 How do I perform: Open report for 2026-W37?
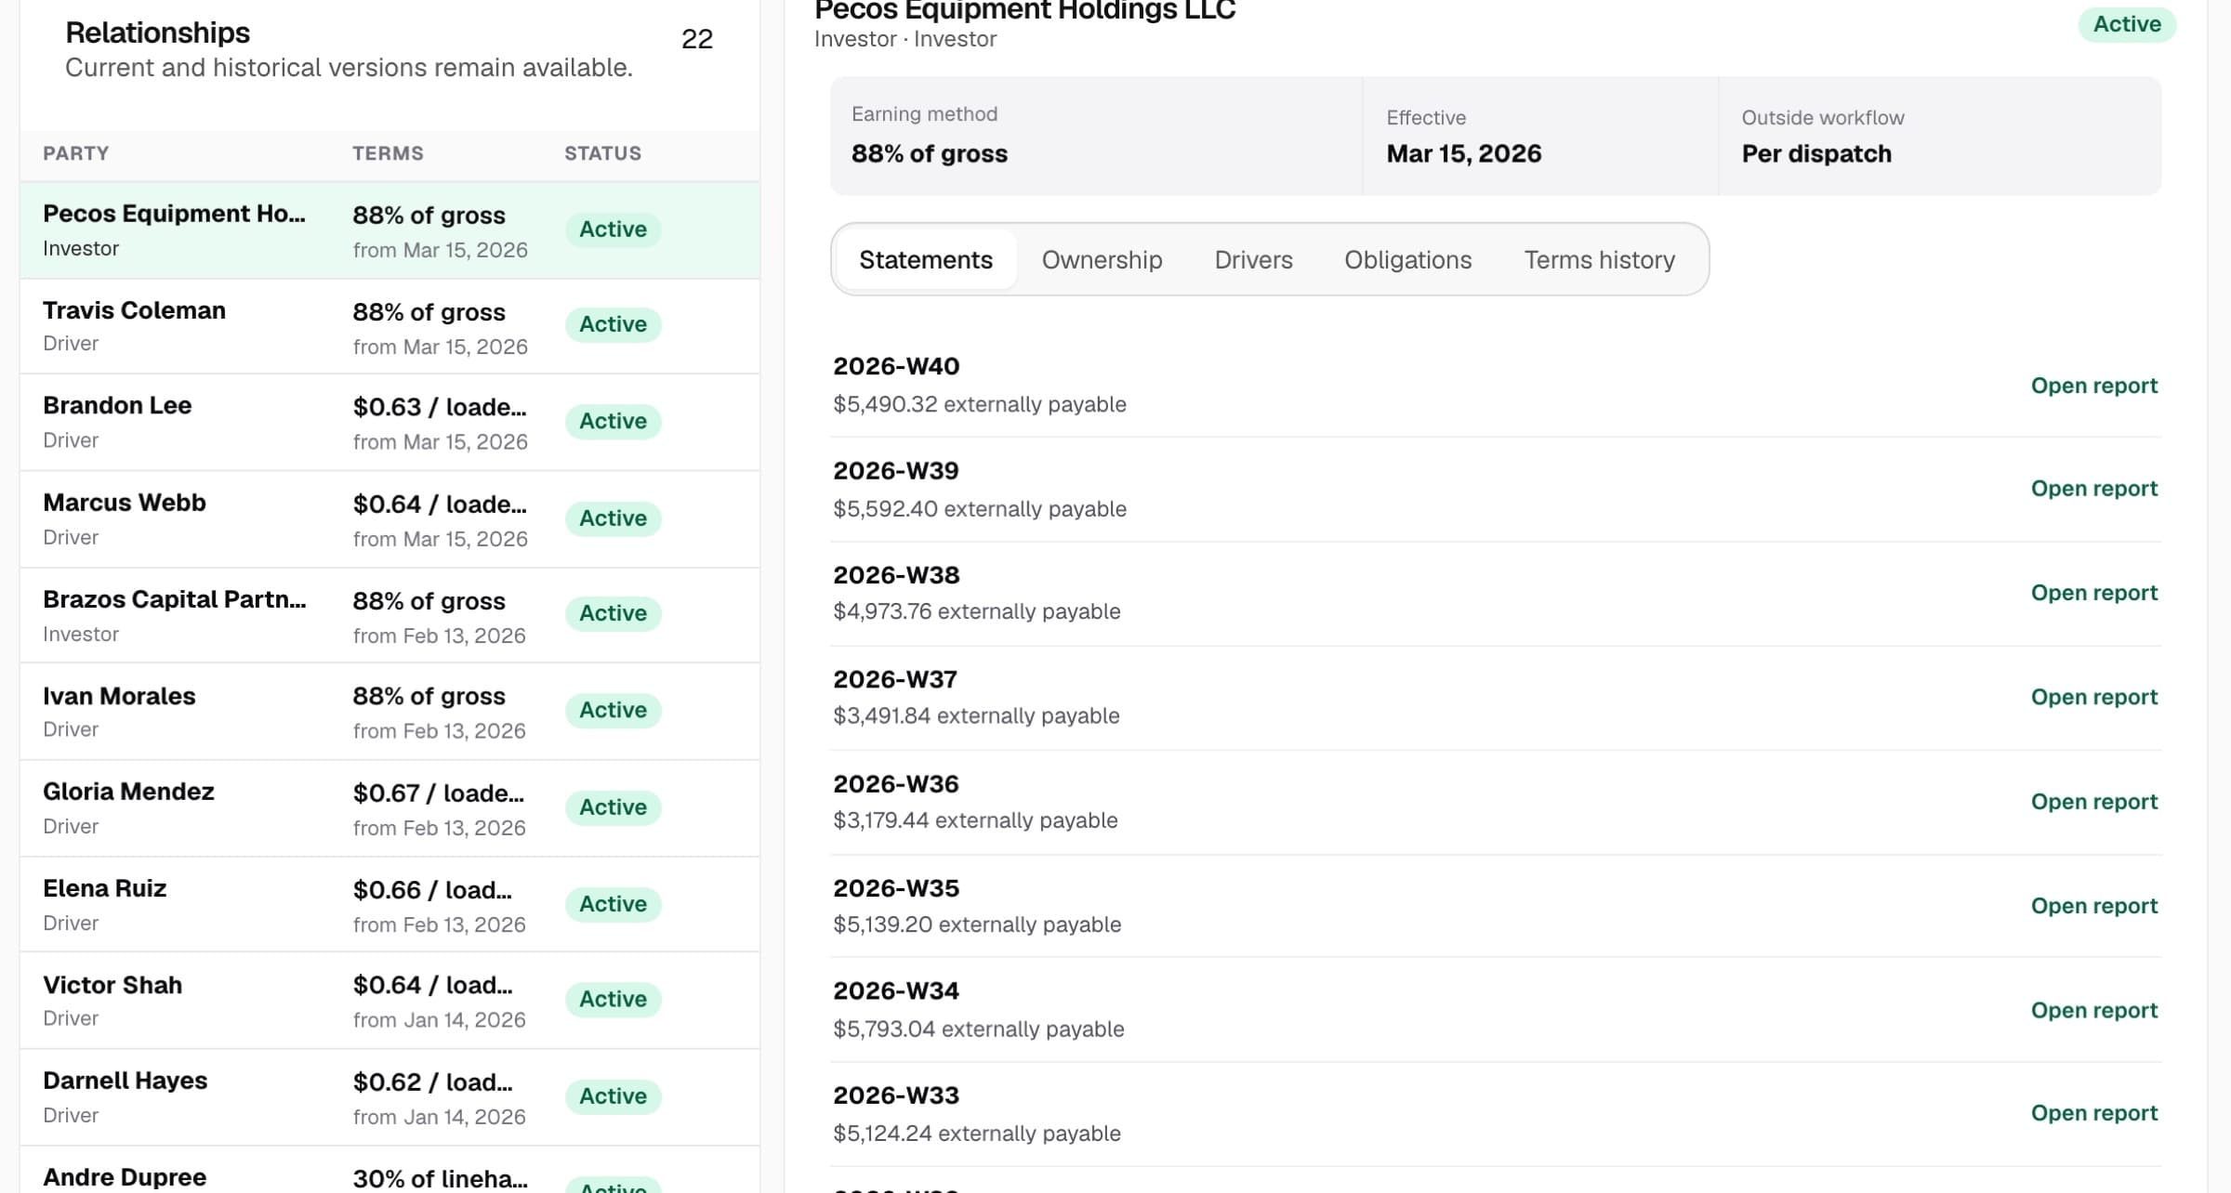(2093, 697)
